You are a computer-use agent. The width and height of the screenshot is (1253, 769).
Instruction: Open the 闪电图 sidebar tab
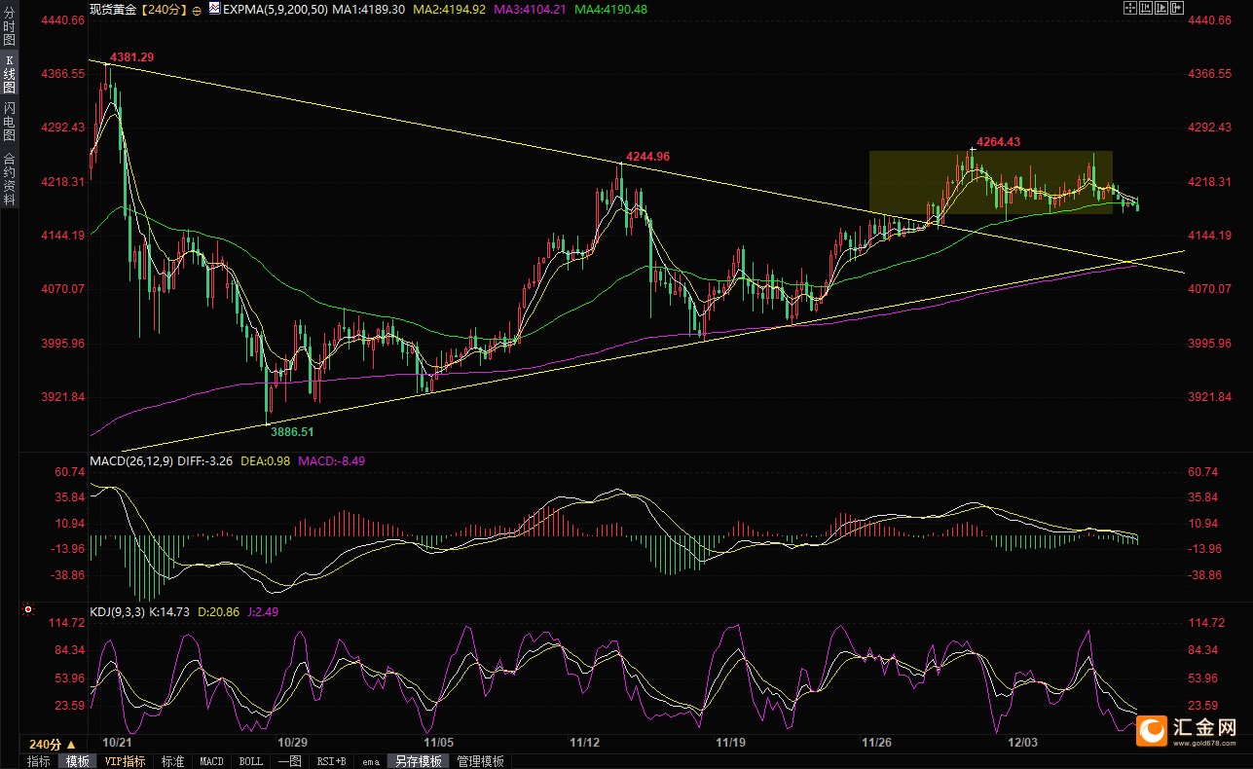tap(9, 121)
